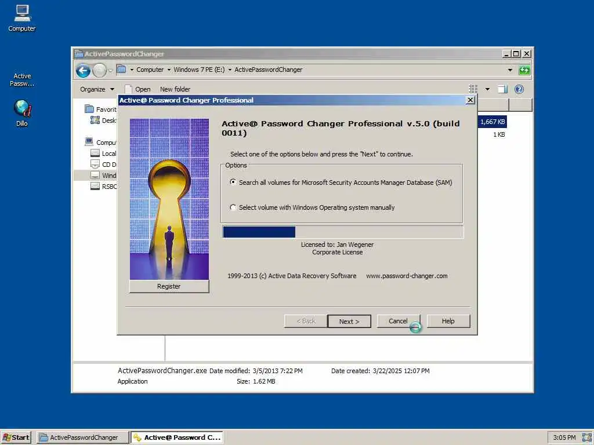Click the 1 KB file size cell
The image size is (594, 445).
coord(499,134)
